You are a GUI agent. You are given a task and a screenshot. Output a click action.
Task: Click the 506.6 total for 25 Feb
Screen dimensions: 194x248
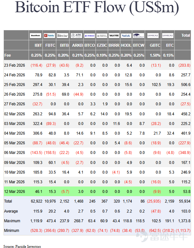point(186,85)
